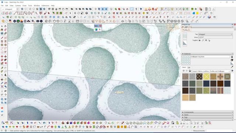
Task: Expand the Tags panel
Action: pos(207,117)
